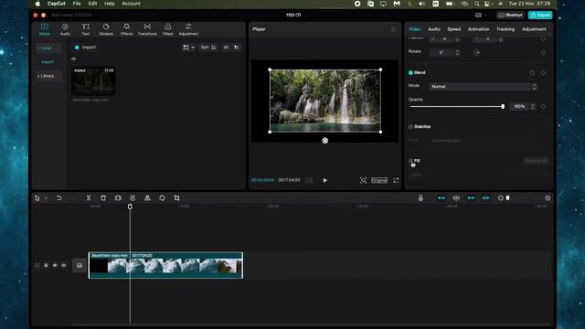Expand the Local section in sidebar
The width and height of the screenshot is (585, 329).
[48, 48]
